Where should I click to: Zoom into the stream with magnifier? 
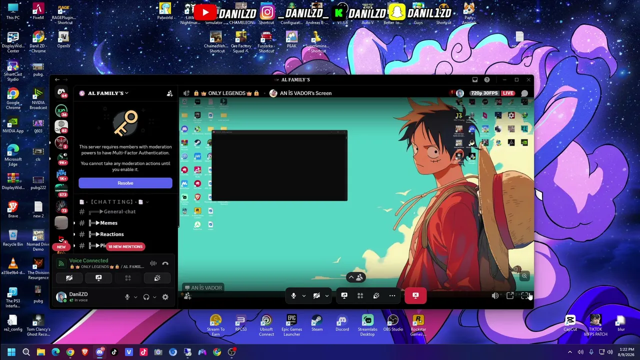point(524,276)
